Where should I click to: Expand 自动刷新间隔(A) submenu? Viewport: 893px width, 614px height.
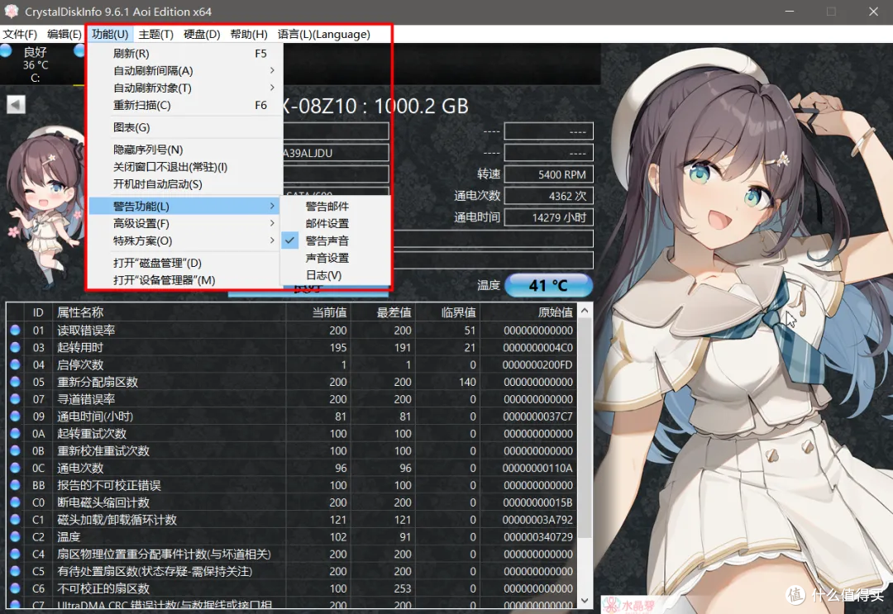186,70
